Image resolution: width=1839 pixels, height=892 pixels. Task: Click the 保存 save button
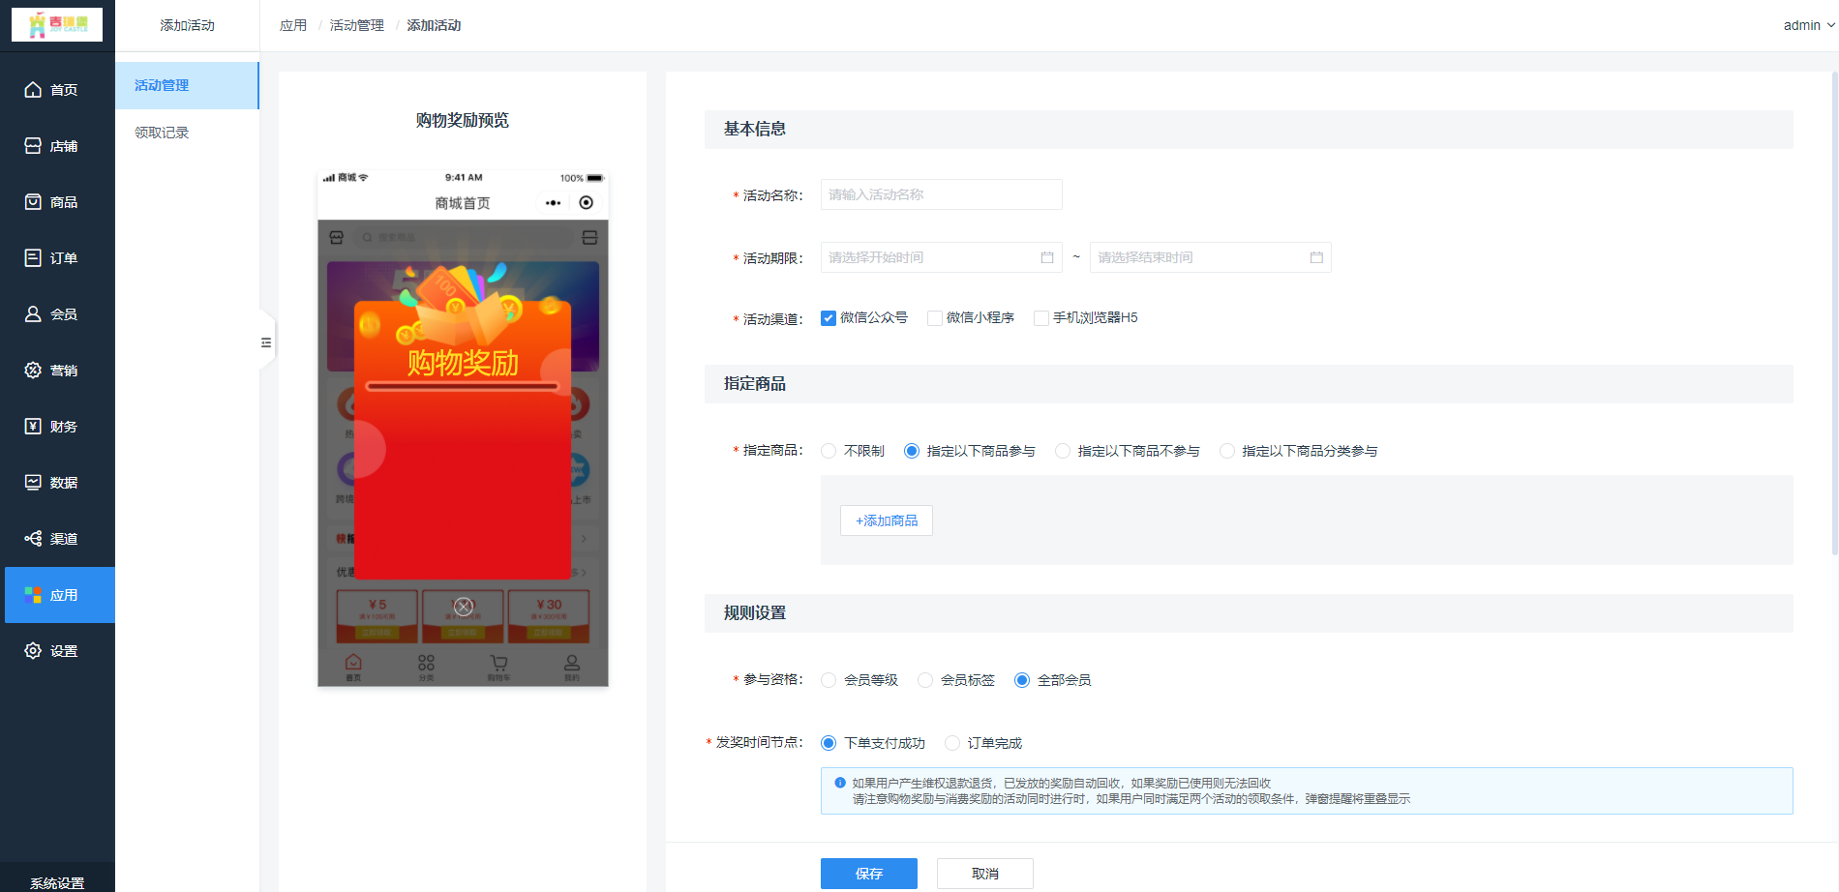(869, 874)
